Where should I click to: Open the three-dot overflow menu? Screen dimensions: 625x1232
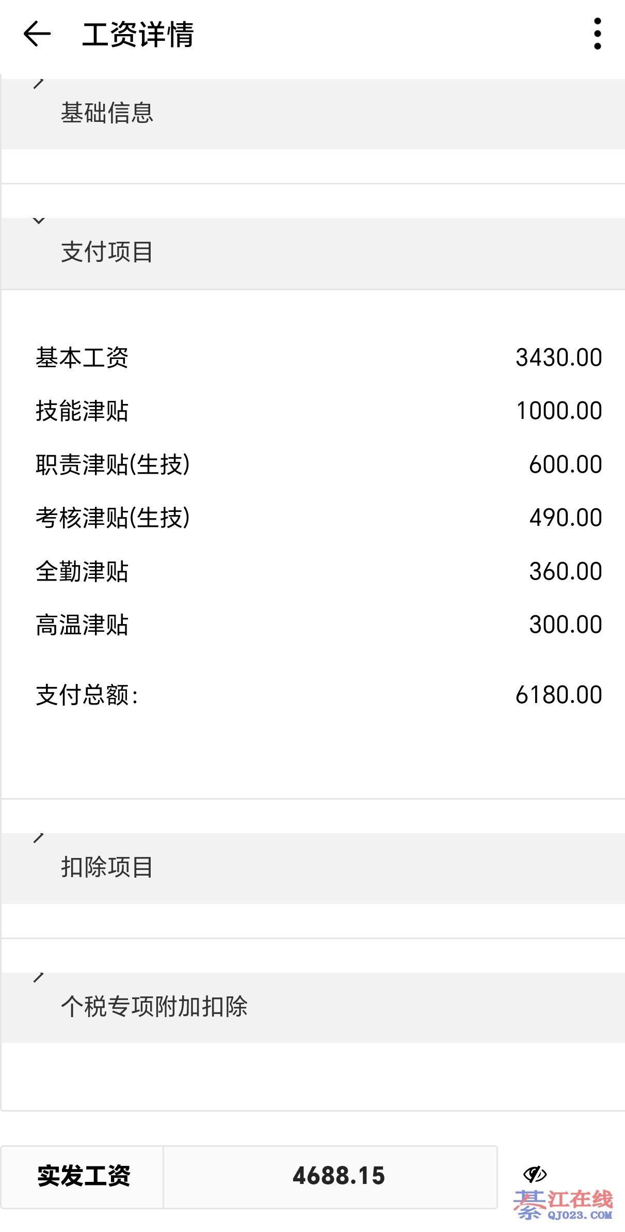597,34
